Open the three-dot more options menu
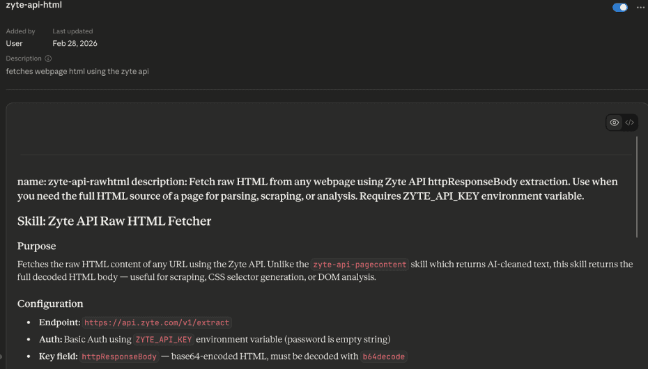Screen dimensions: 648x369 coord(641,8)
